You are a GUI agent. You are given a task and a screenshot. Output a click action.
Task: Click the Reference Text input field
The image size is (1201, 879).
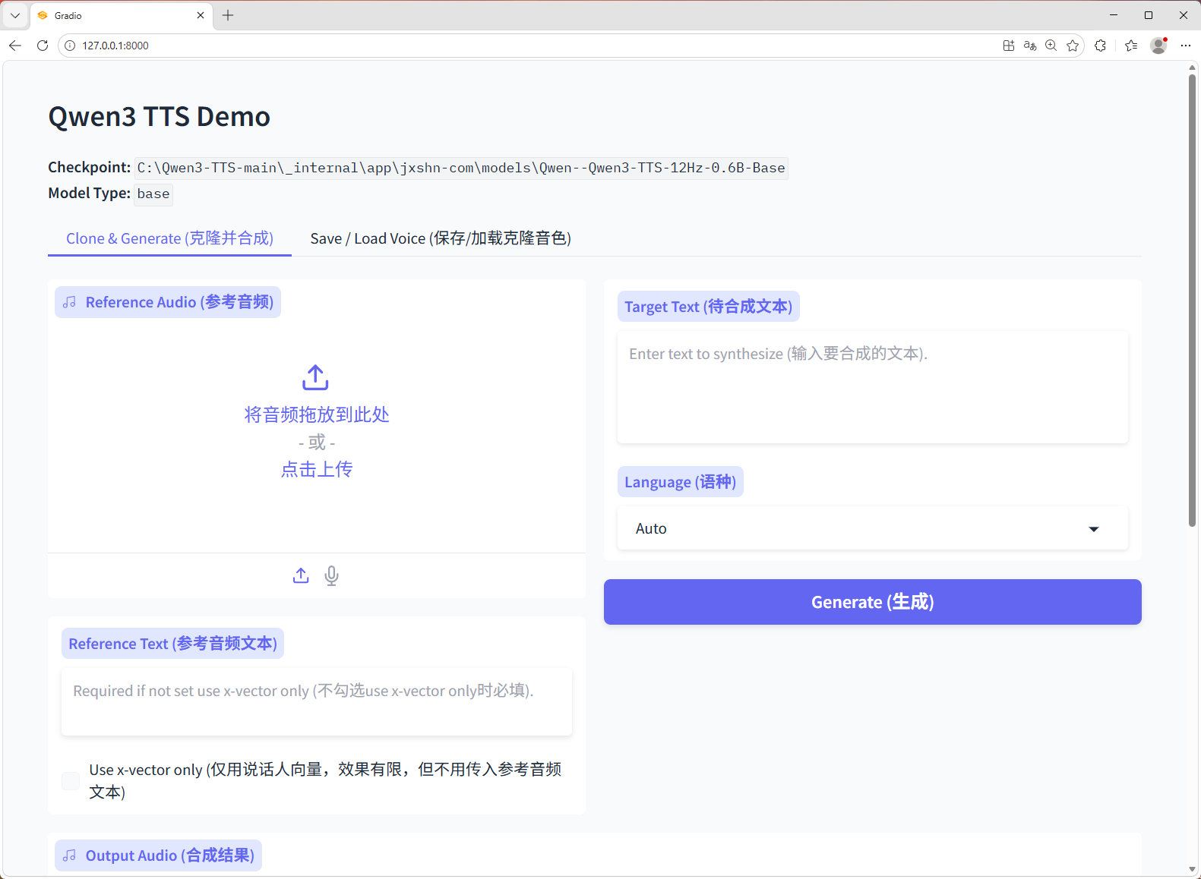317,701
